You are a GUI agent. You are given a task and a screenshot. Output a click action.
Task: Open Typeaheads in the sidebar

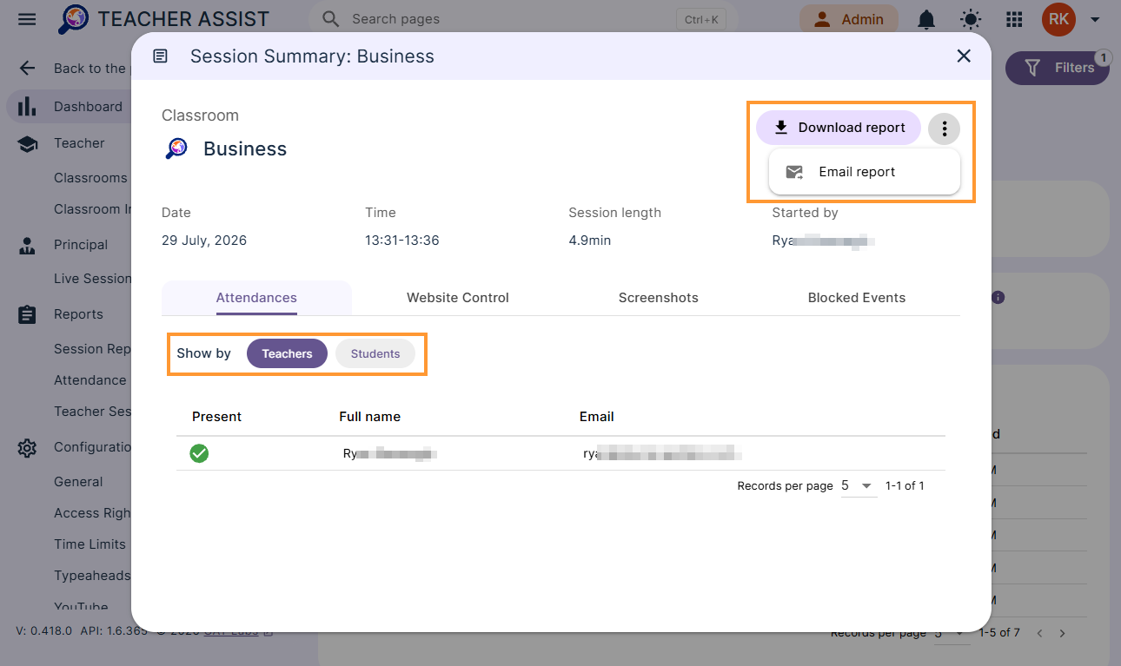coord(92,576)
